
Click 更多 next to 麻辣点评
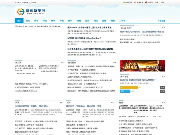coord(163,28)
